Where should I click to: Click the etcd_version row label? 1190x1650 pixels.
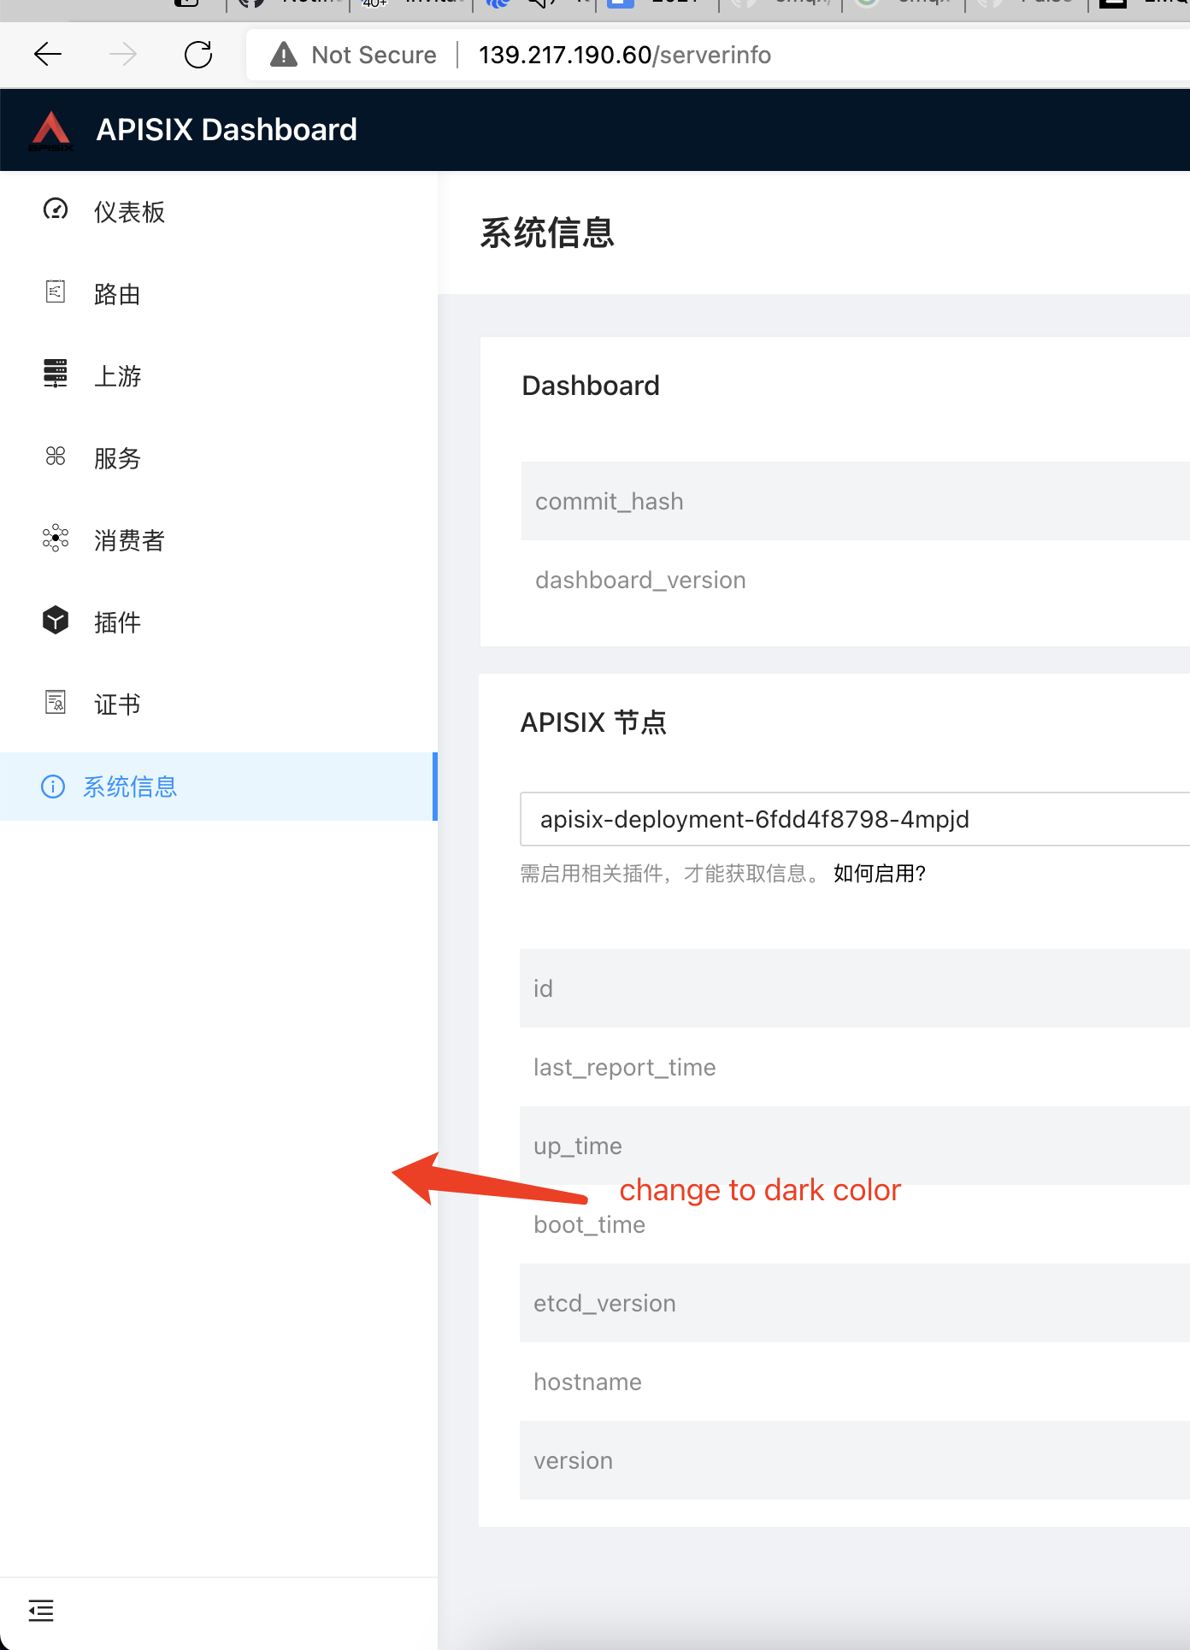click(604, 1303)
